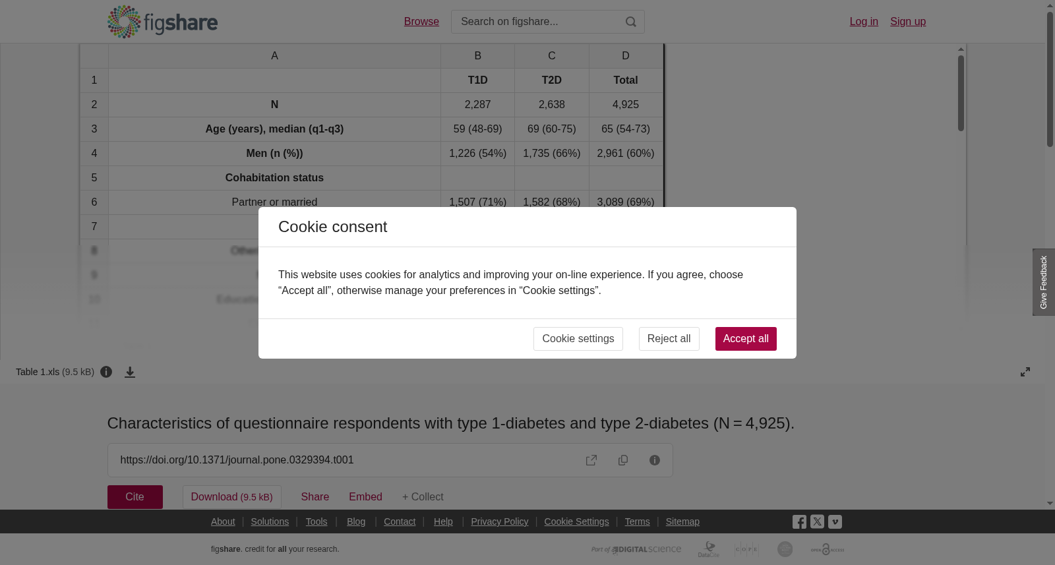Open DOI link in new window icon

coord(591,460)
